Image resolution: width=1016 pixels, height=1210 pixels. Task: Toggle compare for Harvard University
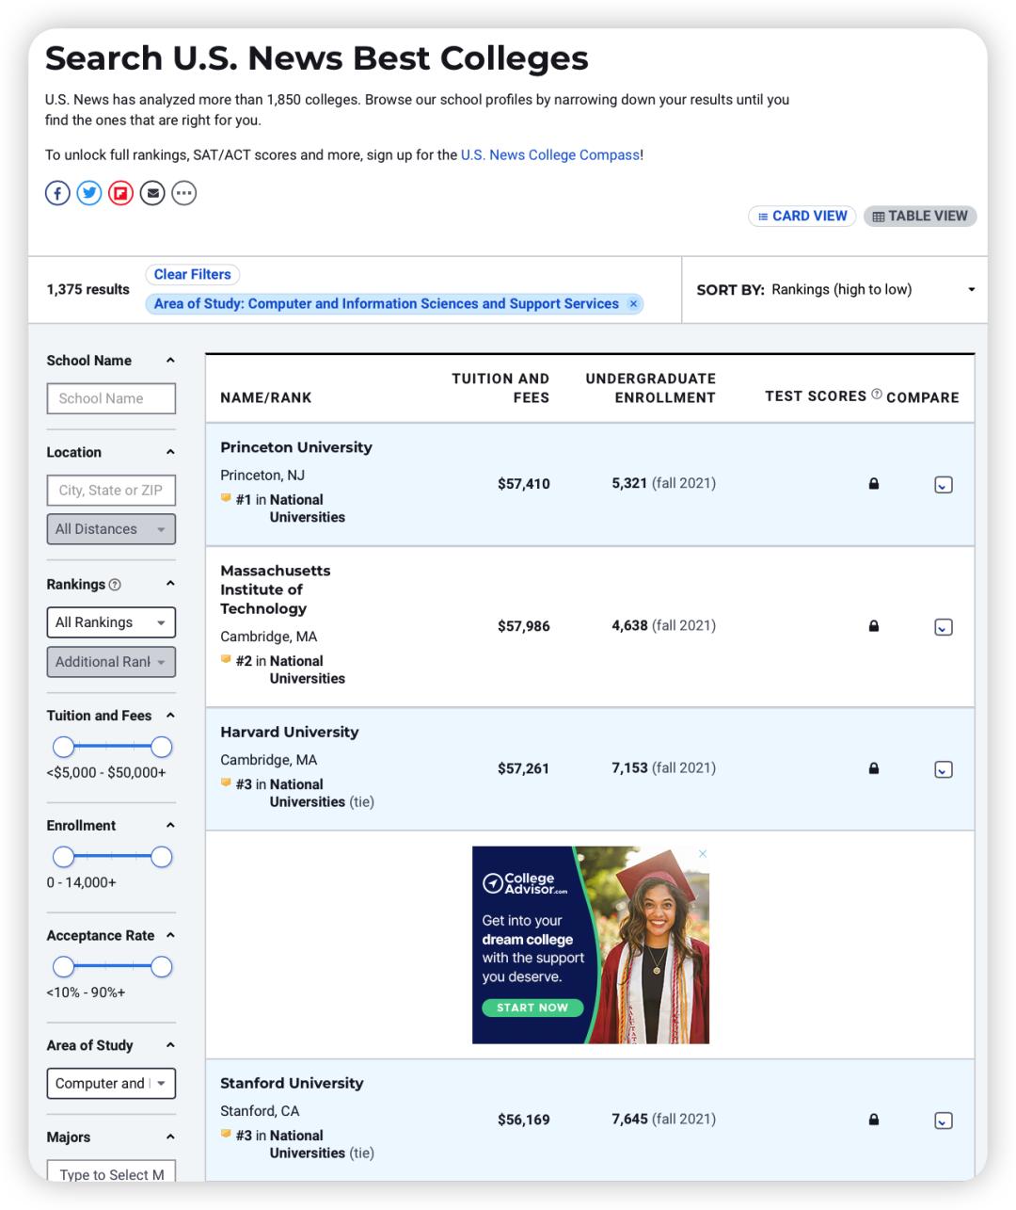(x=944, y=769)
